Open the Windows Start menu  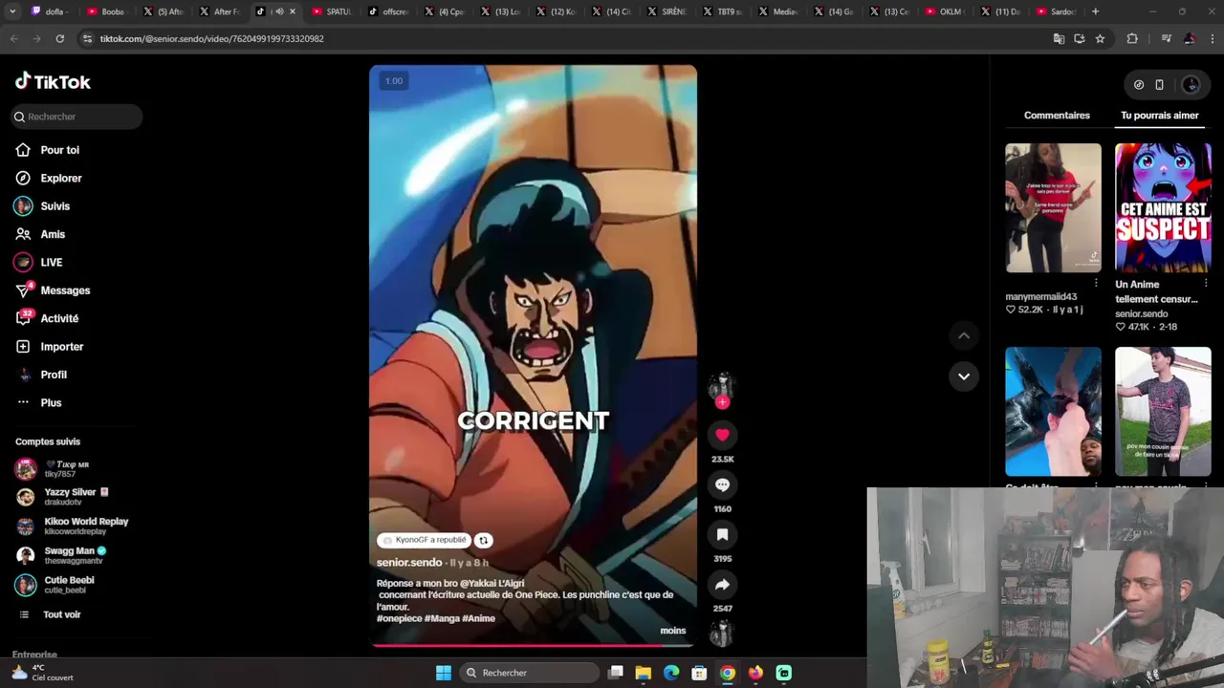coord(444,673)
